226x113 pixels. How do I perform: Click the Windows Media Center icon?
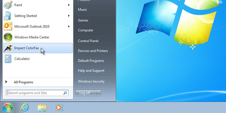click(x=8, y=37)
